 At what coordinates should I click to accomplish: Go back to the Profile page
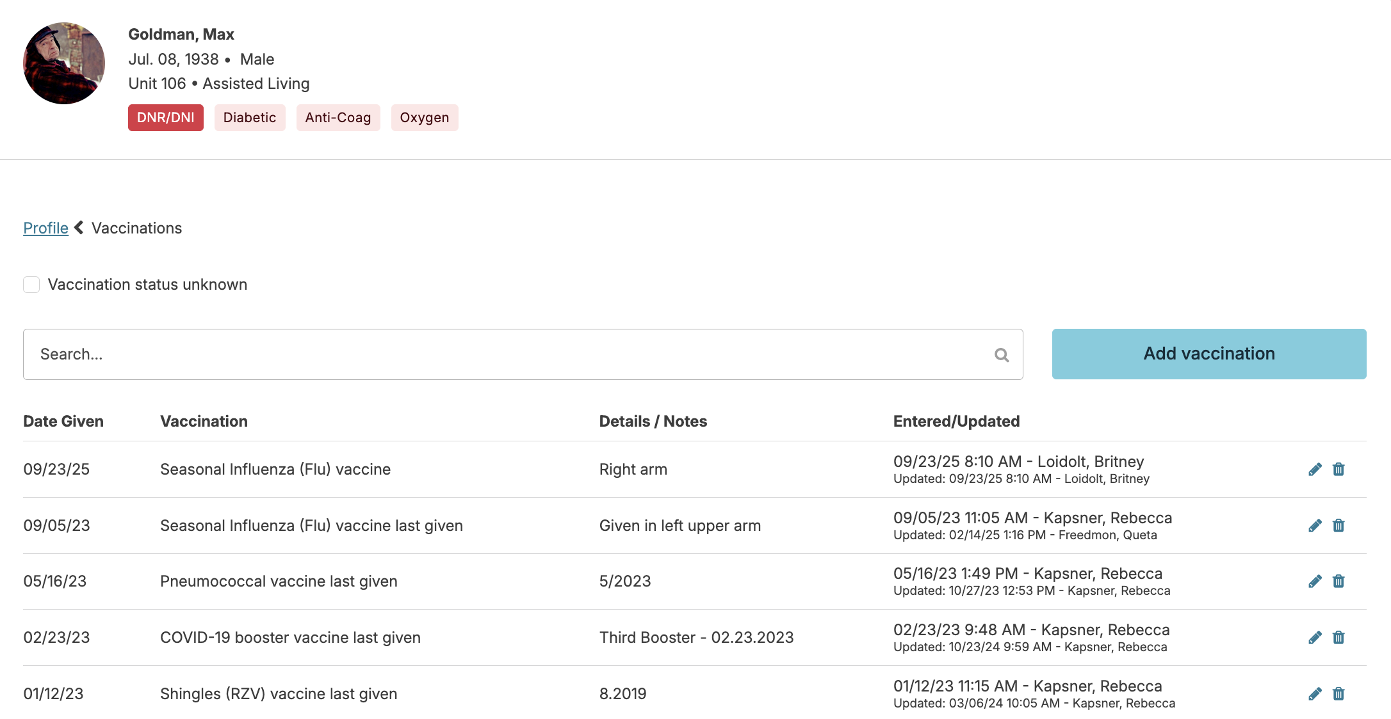[x=45, y=228]
